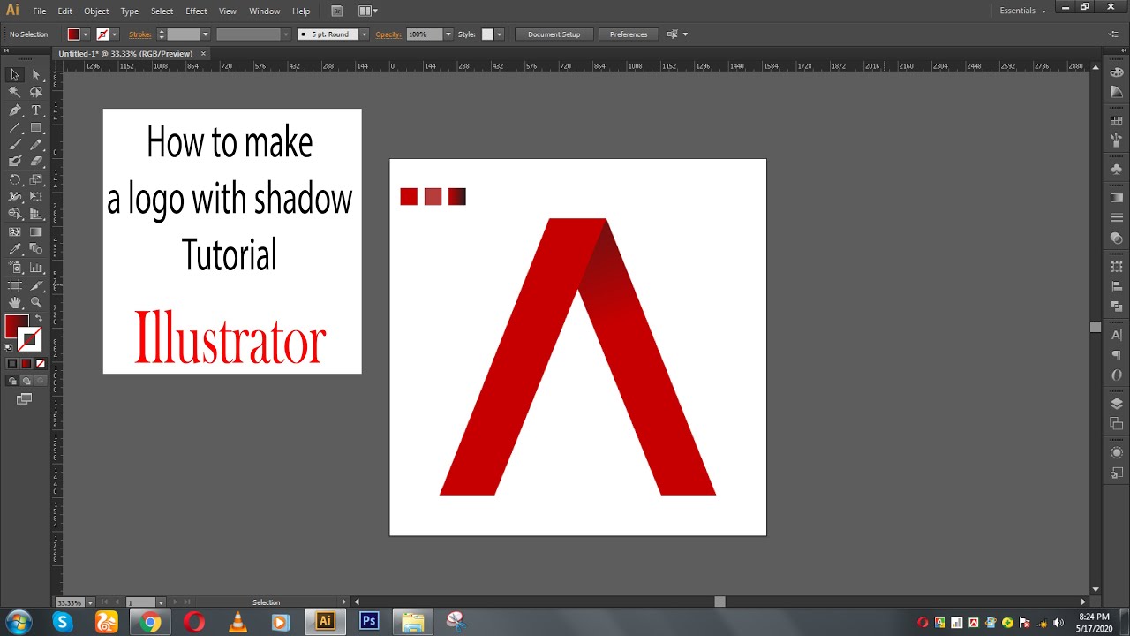Enable Draw Behind mode
The image size is (1130, 636).
tap(26, 382)
